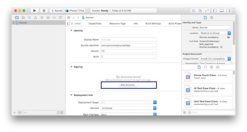Image resolution: width=247 pixels, height=132 pixels.
Task: Toggle the navigator pane
Action: tap(215, 11)
